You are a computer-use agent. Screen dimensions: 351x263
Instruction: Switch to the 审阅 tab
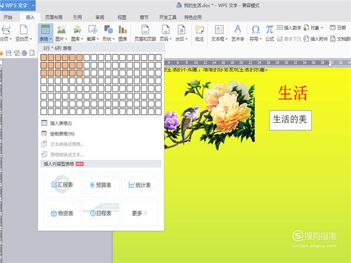click(100, 17)
